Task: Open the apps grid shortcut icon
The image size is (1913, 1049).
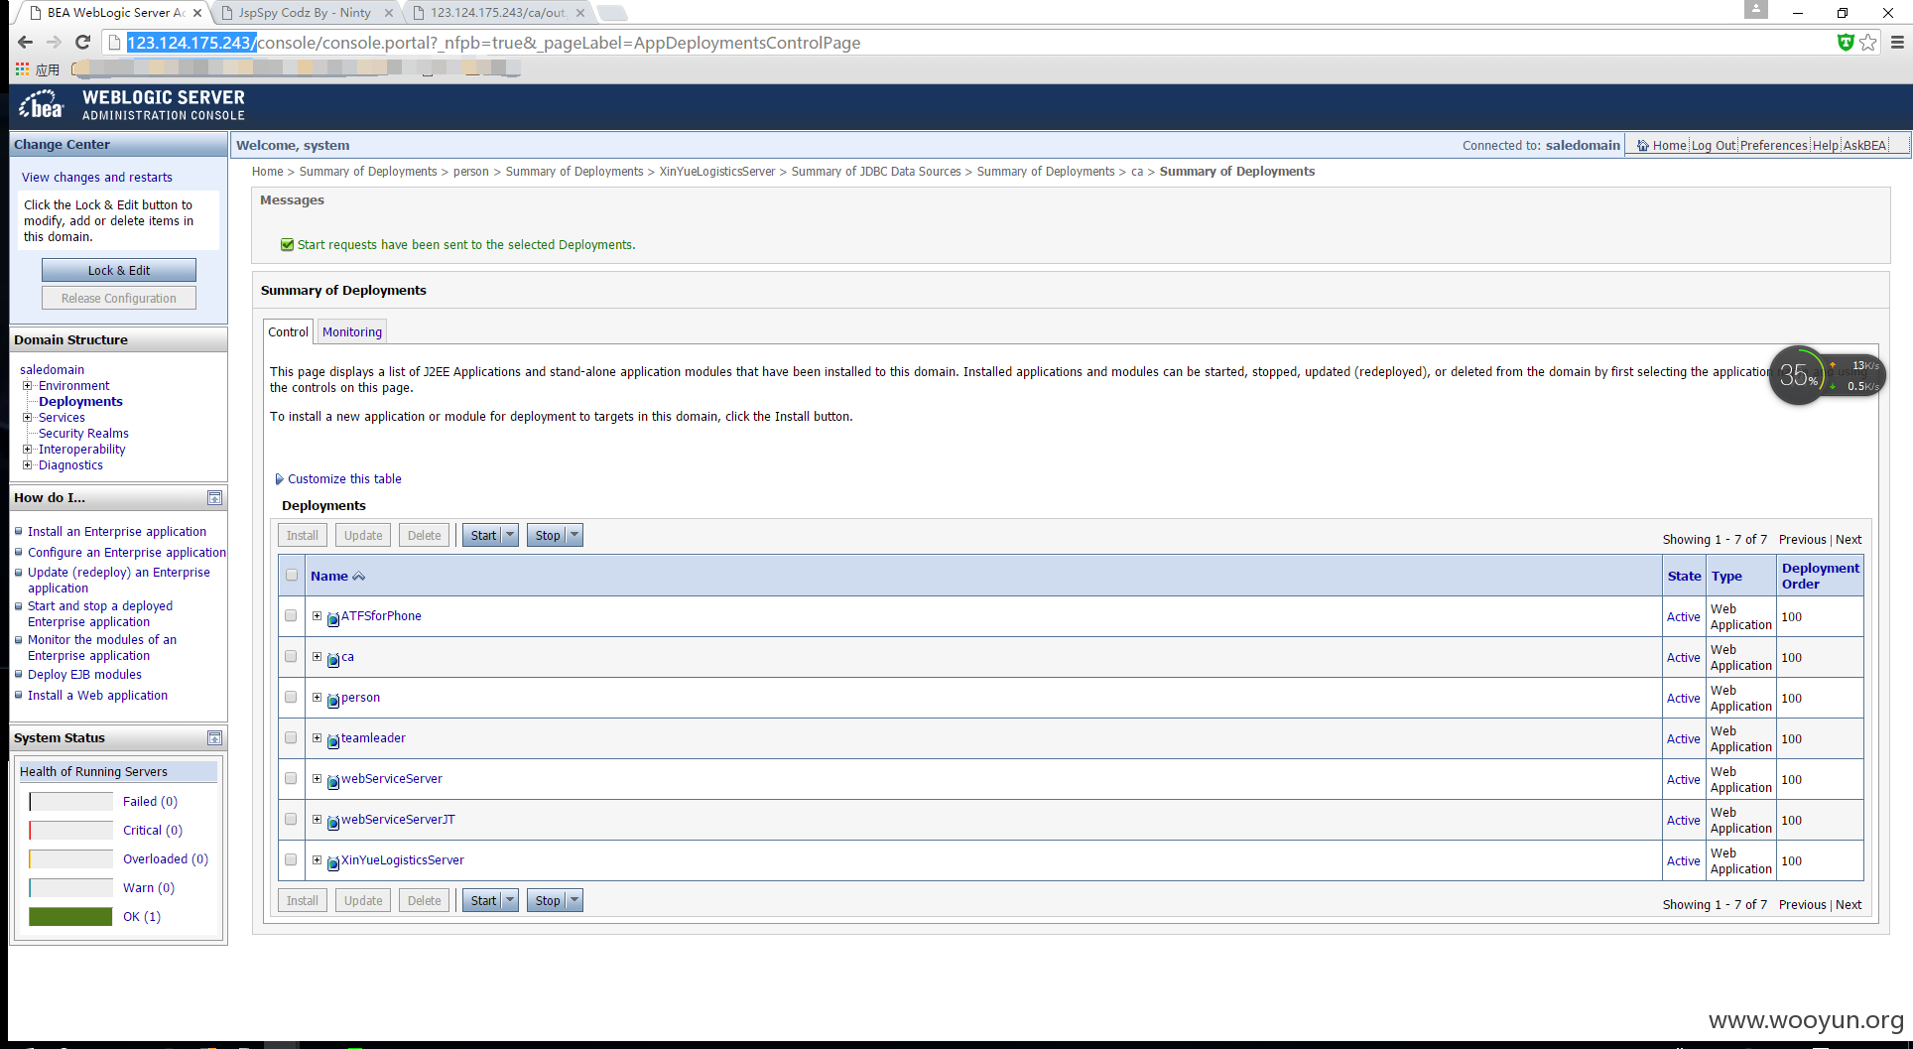Action: [x=22, y=68]
